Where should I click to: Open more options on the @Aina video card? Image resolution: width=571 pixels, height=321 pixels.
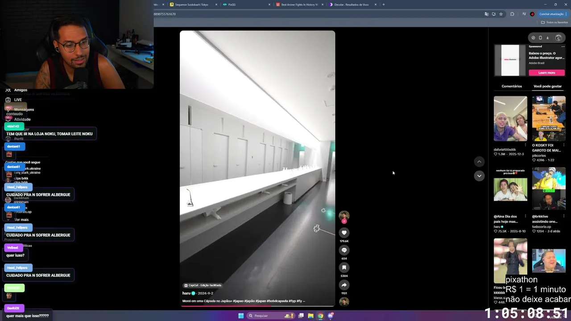pyautogui.click(x=525, y=216)
